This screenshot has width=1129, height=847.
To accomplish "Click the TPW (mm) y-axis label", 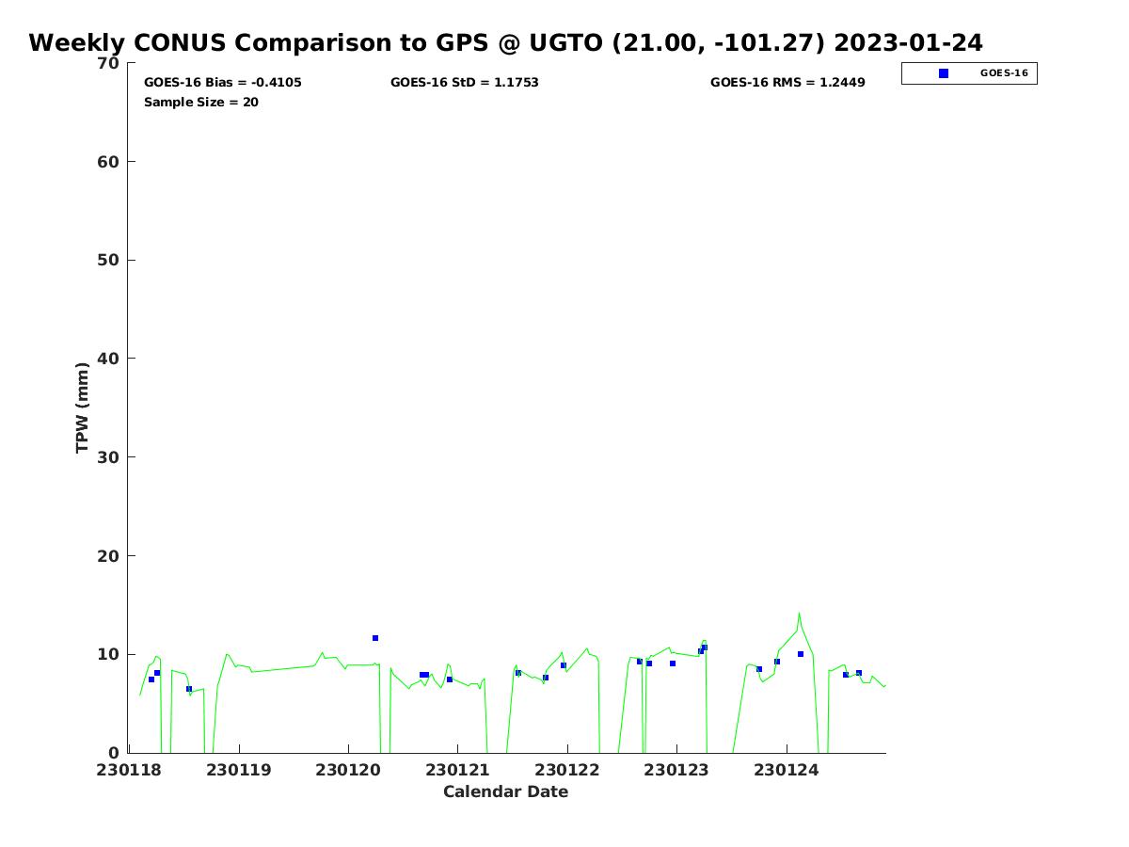I will tap(83, 408).
